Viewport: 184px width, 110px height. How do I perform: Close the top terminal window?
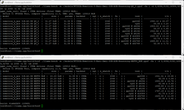tap(180, 2)
